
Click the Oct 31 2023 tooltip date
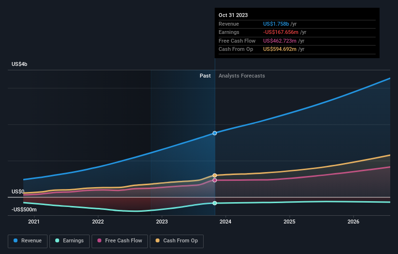(233, 15)
